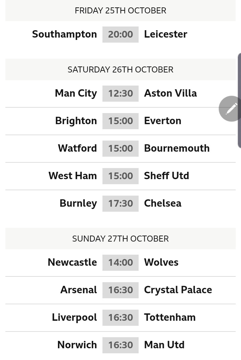Click on Bournemouth team name

point(177,148)
